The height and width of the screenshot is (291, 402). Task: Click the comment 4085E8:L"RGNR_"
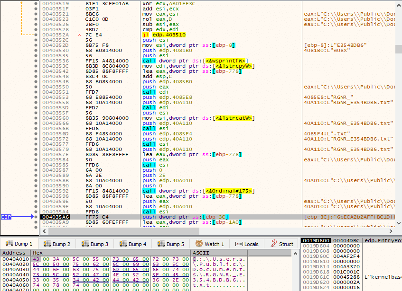(329, 97)
